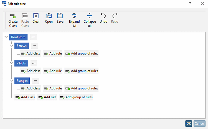Viewport: 208px width, 129px height.
Task: Select the Nuts class
Action: coord(21,63)
